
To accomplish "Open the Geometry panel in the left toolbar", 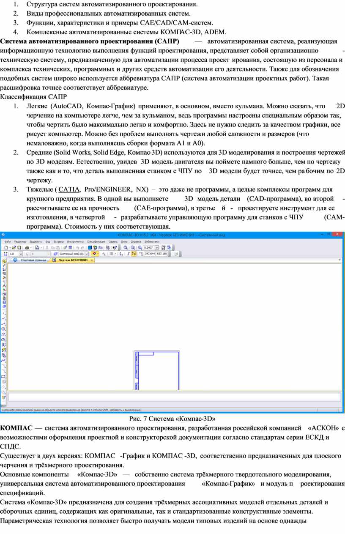I will point(4,262).
